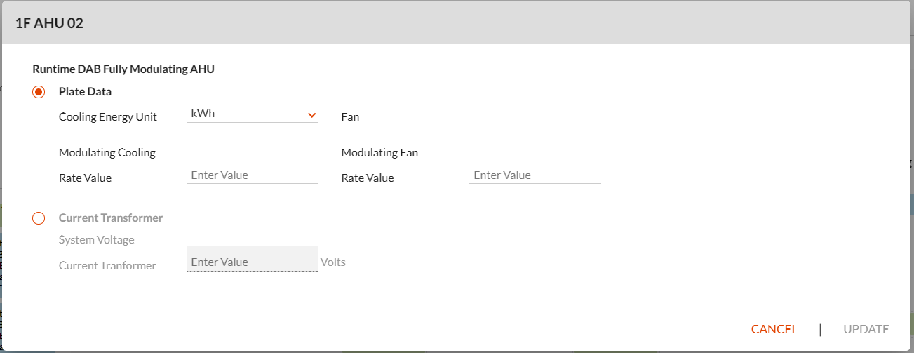The height and width of the screenshot is (353, 914).
Task: Focus the Modulating Fan Rate Value field
Action: [x=535, y=175]
